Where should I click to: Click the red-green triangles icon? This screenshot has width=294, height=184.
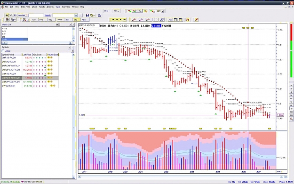(x=129, y=11)
